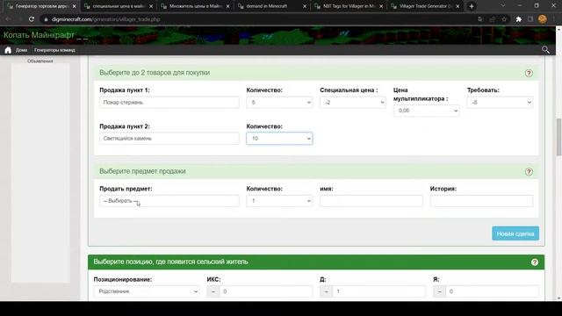Click the Я coordinate input
This screenshot has width=562, height=316.
tap(492, 291)
